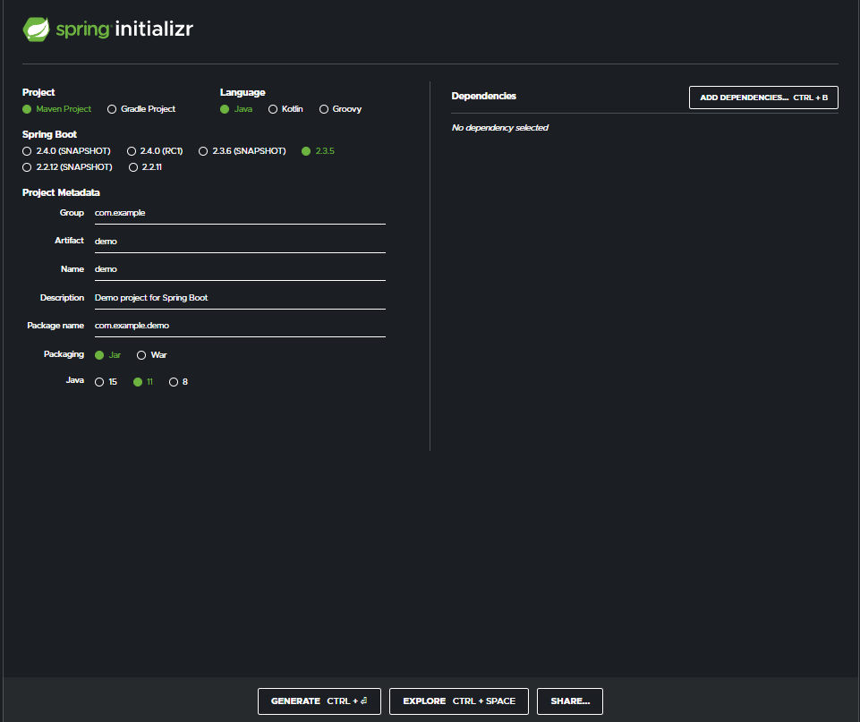Click the Spring Initializr leaf logo

36,29
